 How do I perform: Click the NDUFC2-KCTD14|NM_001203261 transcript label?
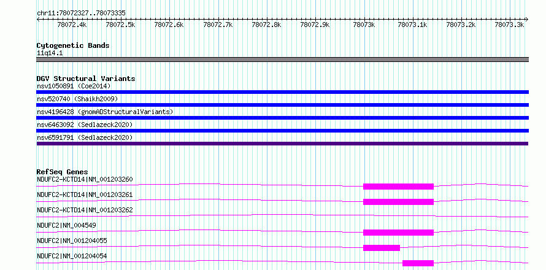tap(85, 195)
